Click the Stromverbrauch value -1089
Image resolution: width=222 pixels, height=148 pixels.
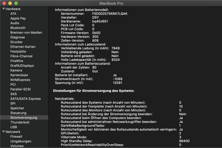pos(118,79)
